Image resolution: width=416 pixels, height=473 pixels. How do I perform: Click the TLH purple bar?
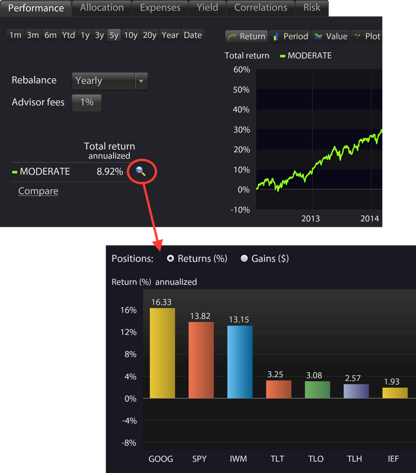356,391
